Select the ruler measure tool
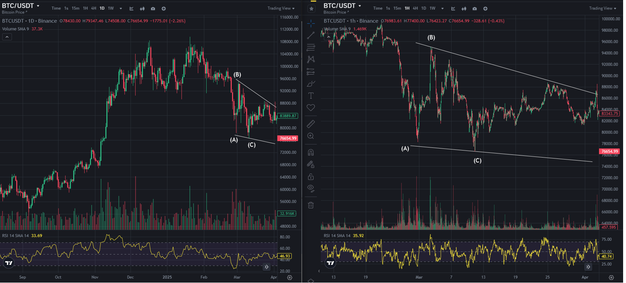 click(311, 124)
